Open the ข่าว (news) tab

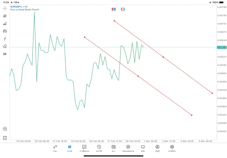(x=113, y=148)
